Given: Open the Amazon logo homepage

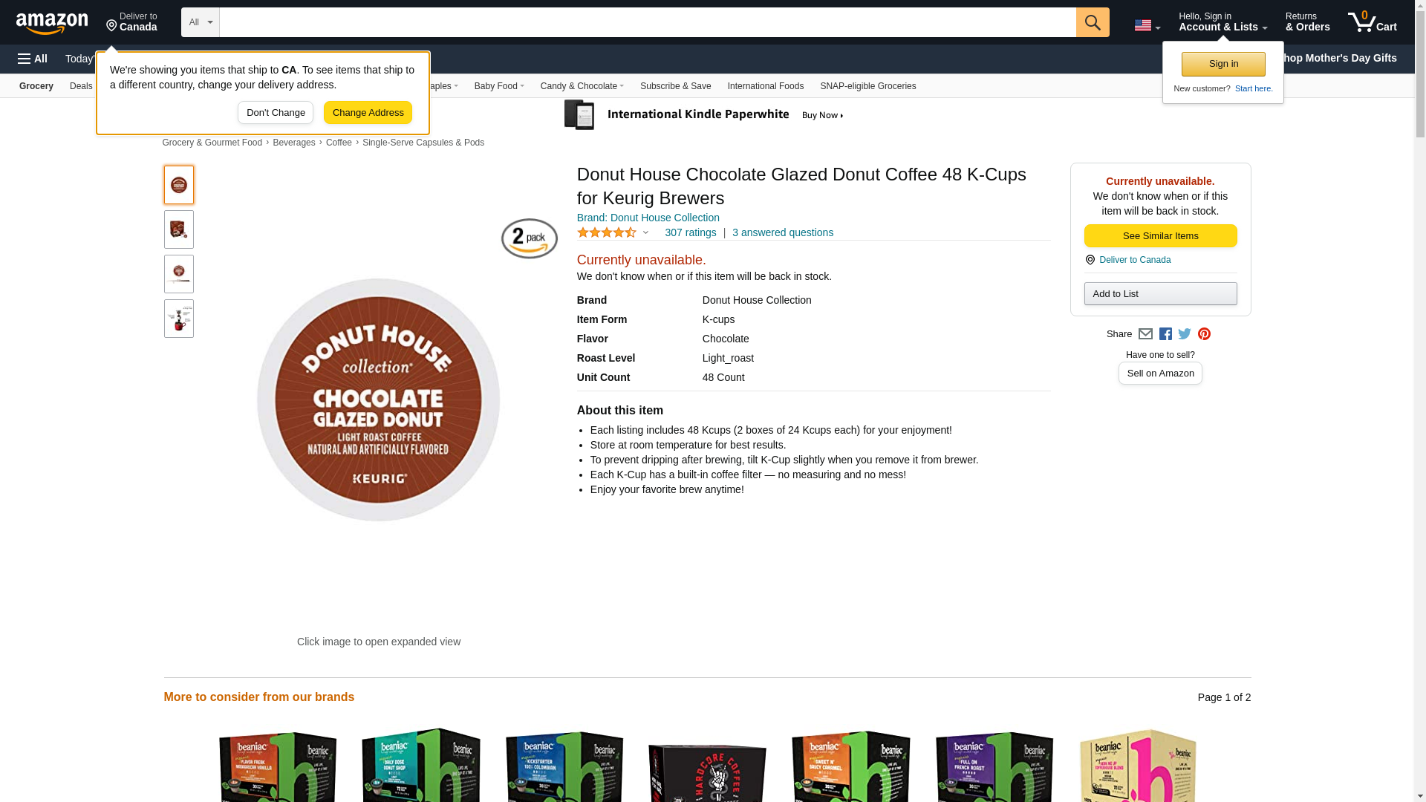Looking at the screenshot, I should [x=52, y=23].
